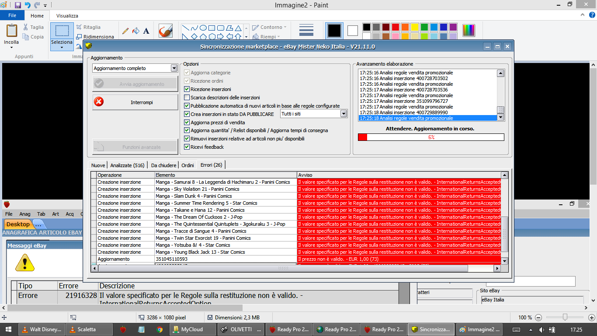Expand the Paint shapes gallery more arrow
Viewport: 597px width, 336px height.
point(246,38)
